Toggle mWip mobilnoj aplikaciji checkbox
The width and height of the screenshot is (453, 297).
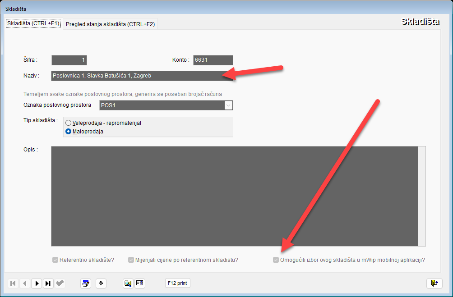pos(276,260)
